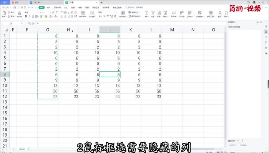Screen dimensions: 269x153
Task: Toggle the italic formatting button
Action: 29,17
